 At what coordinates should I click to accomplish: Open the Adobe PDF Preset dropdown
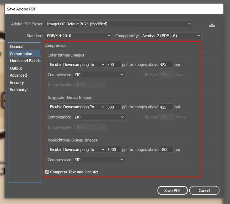click(119, 24)
